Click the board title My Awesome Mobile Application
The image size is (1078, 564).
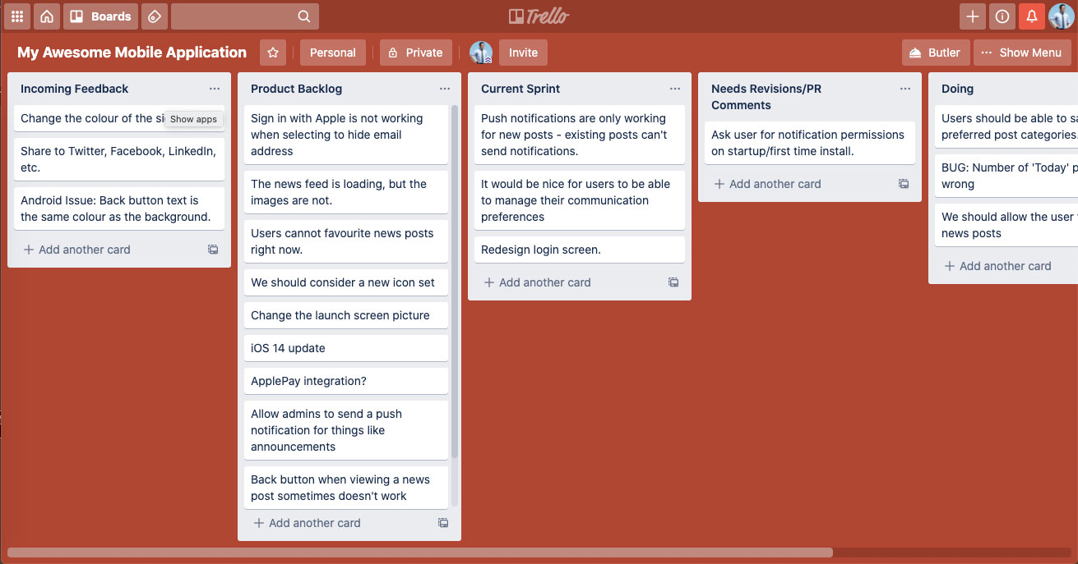point(132,53)
